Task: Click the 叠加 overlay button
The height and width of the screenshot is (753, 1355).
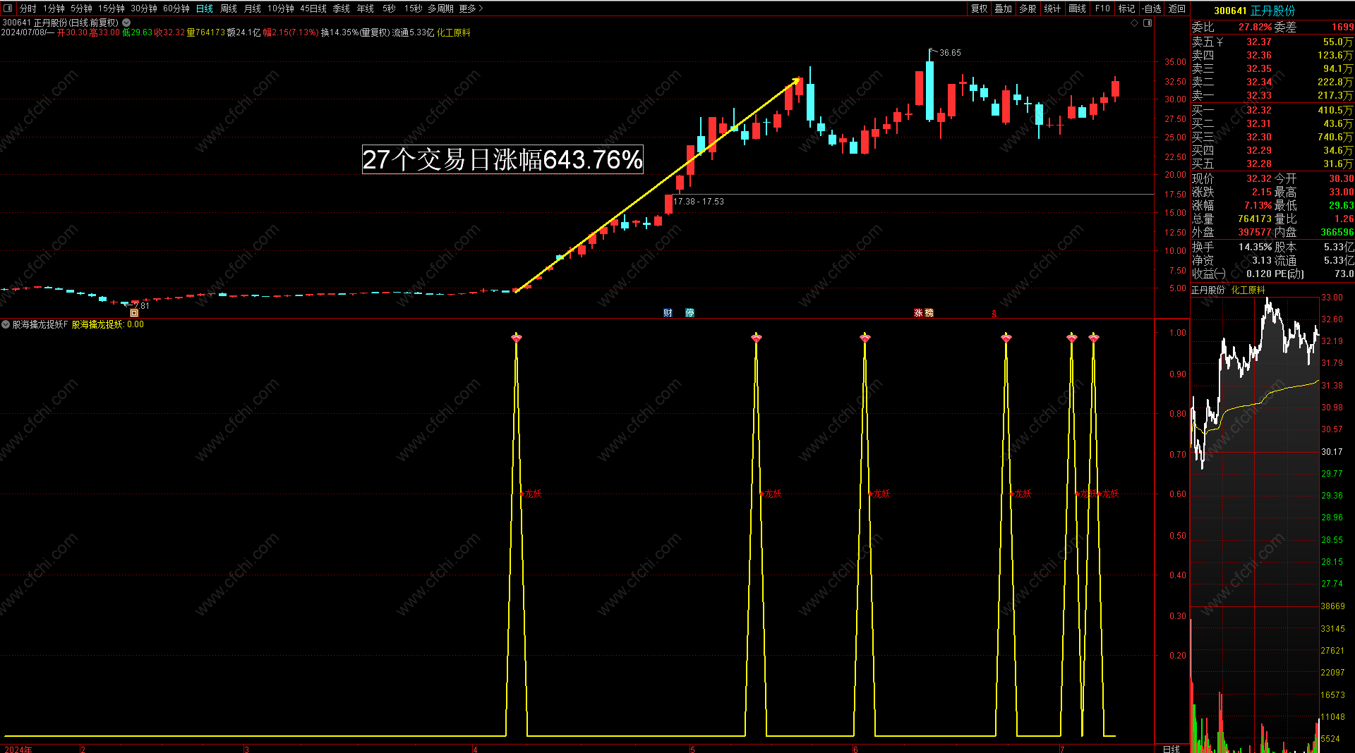Action: point(1004,8)
